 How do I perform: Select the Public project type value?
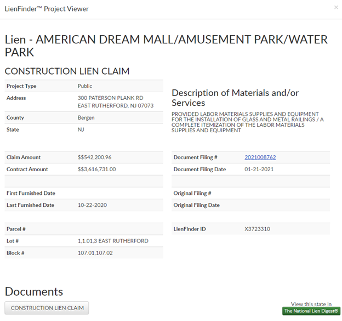pyautogui.click(x=85, y=86)
